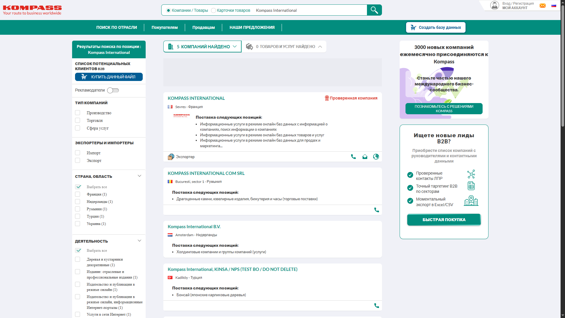Click the Romania flag next to Bucuresti
This screenshot has height=318, width=565.
(x=170, y=182)
